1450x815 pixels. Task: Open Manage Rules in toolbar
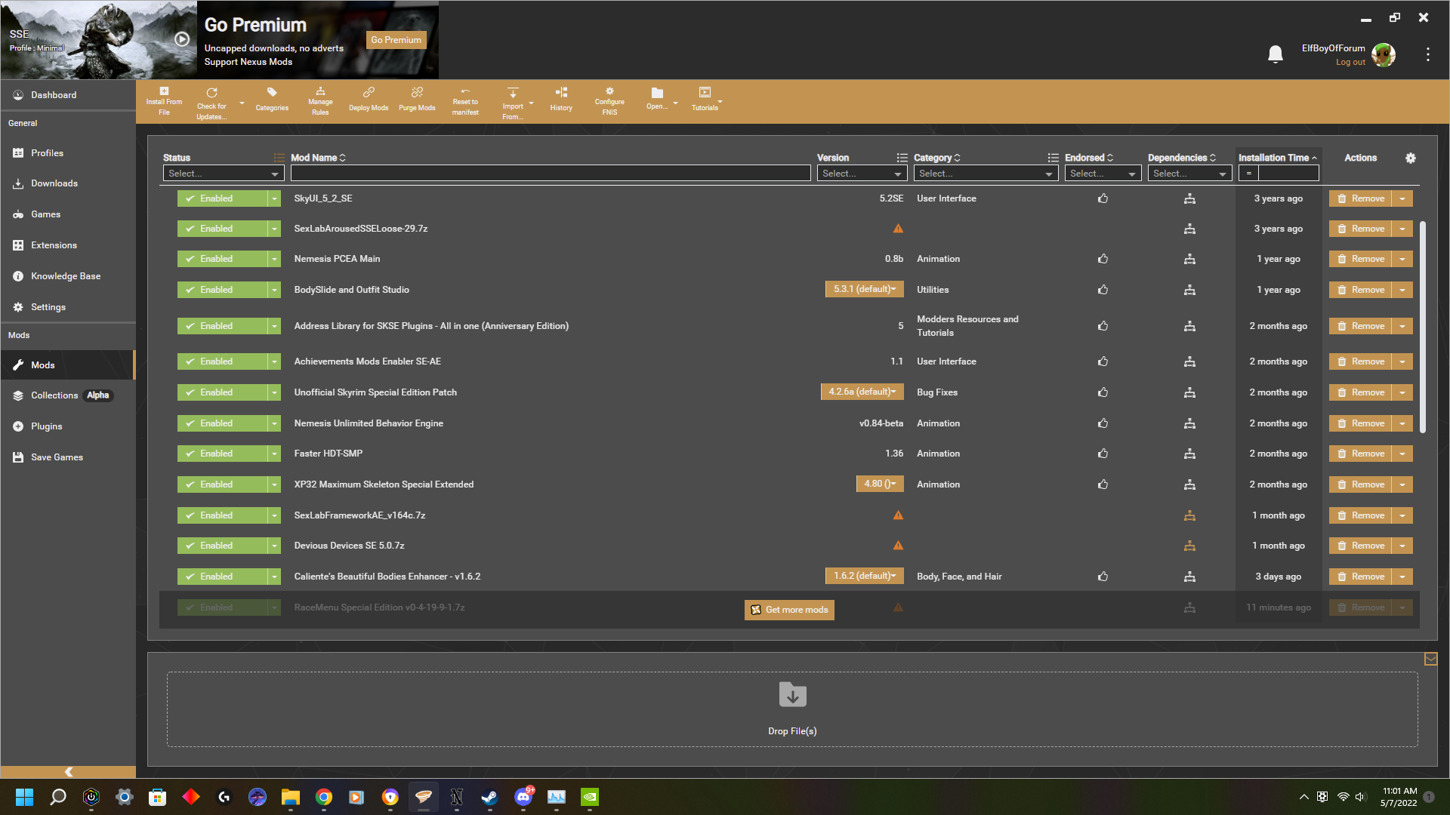[x=320, y=101]
